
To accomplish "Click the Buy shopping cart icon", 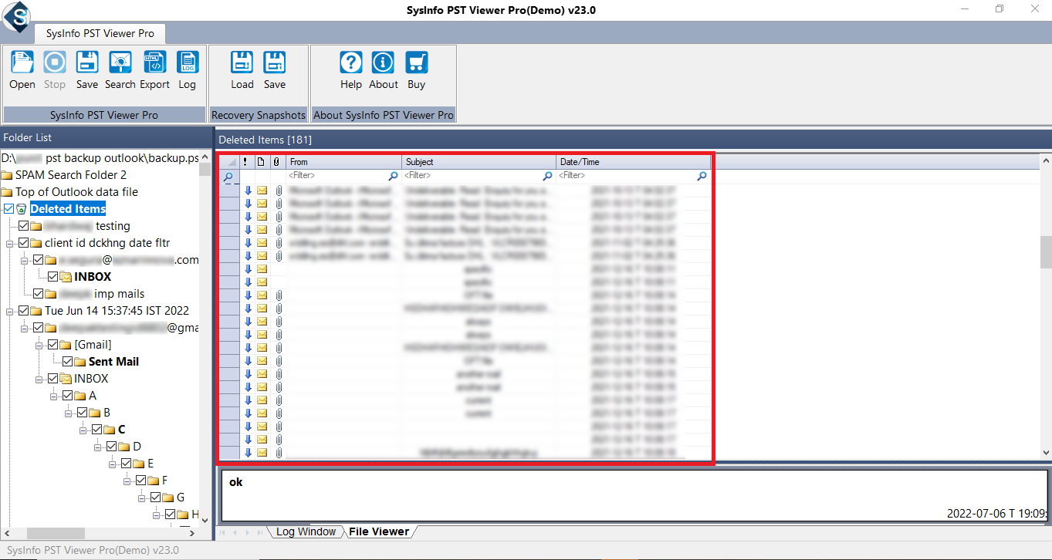I will click(x=417, y=62).
